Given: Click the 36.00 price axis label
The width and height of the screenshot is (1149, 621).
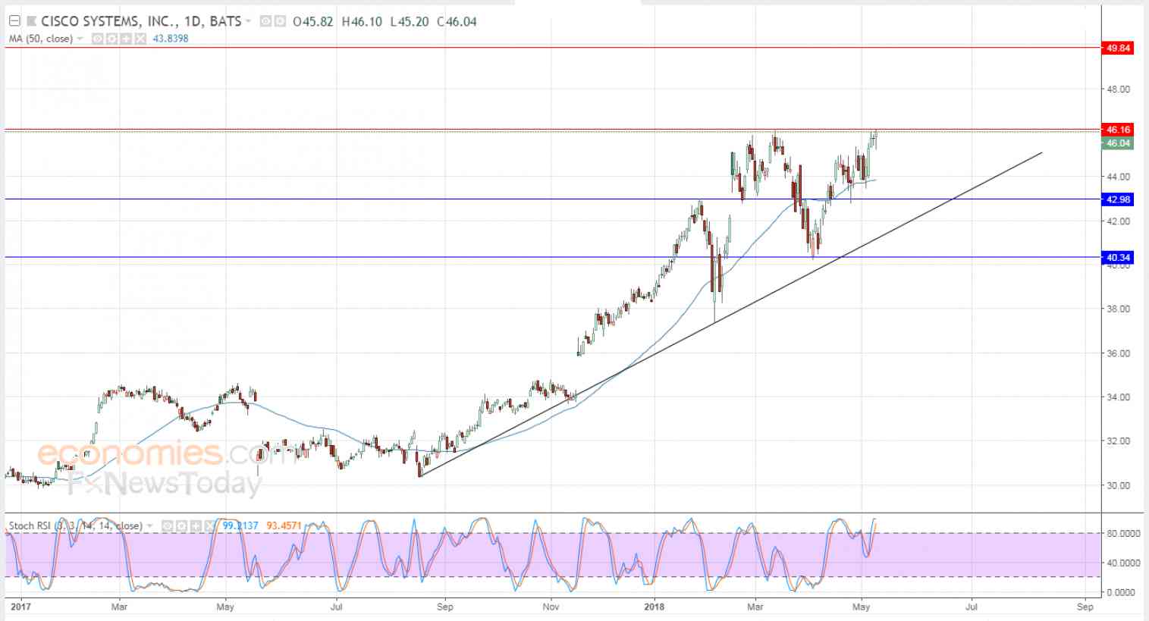Looking at the screenshot, I should click(1119, 353).
